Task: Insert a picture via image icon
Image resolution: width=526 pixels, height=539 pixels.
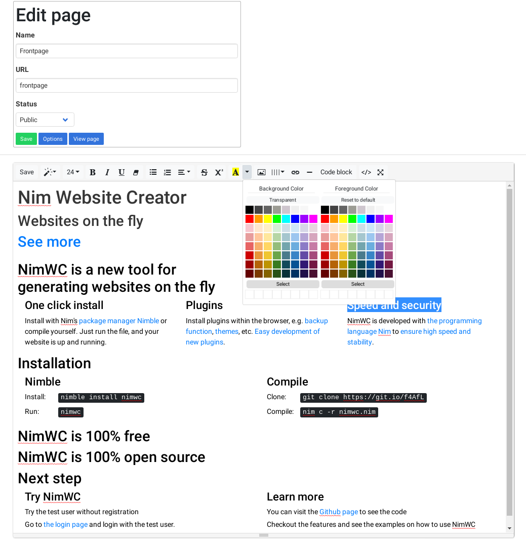Action: pyautogui.click(x=261, y=172)
